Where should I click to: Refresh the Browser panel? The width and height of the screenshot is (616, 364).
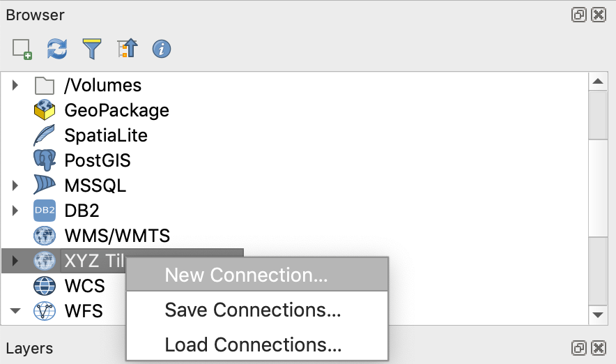click(57, 49)
